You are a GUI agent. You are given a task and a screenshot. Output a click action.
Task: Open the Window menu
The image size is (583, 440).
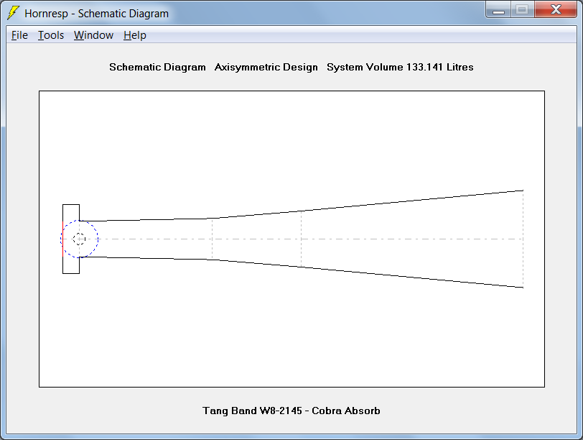tap(93, 35)
